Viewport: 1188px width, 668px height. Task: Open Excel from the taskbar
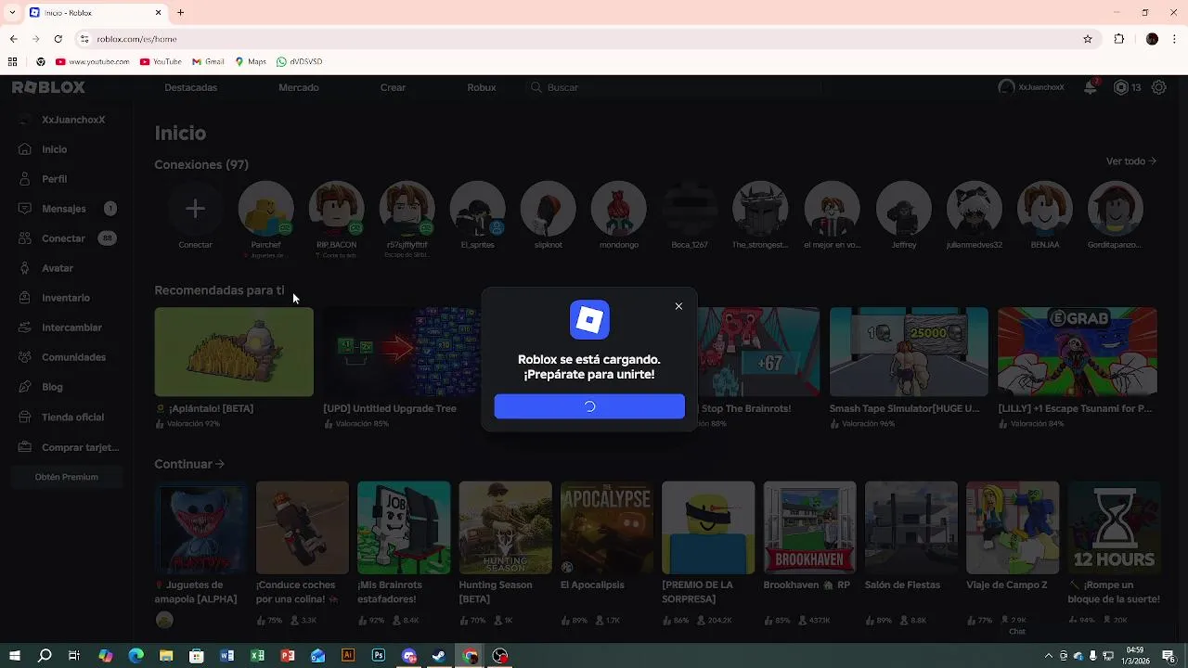(257, 656)
